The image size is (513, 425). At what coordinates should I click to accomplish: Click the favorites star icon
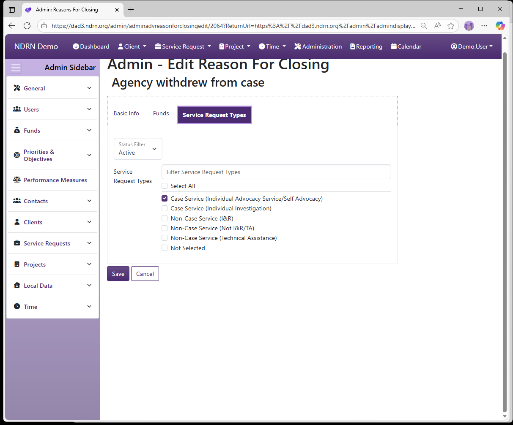point(451,26)
